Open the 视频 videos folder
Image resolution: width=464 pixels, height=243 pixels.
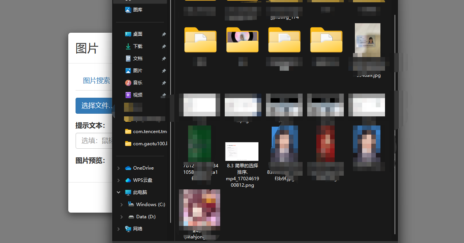point(137,95)
